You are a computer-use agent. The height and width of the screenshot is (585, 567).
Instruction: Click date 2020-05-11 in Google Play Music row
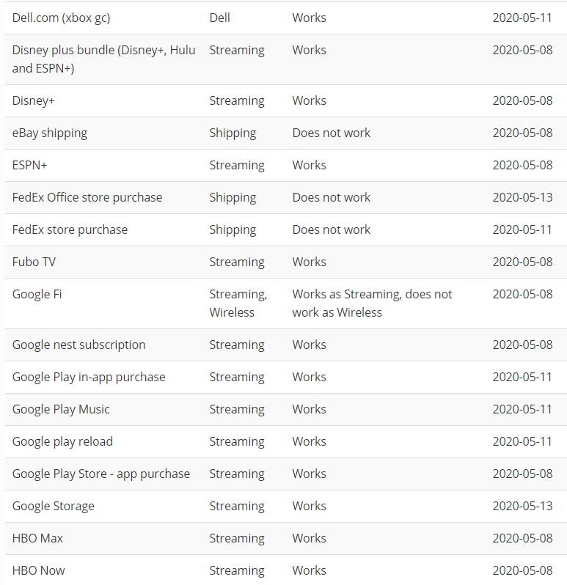522,409
